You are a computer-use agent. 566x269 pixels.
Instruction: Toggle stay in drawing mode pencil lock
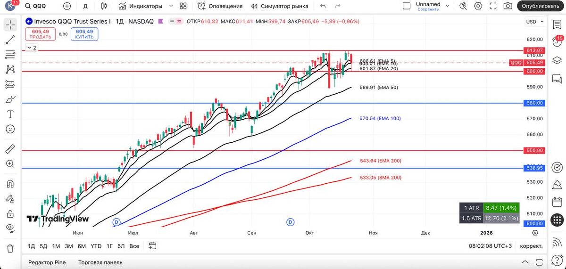pos(10,198)
